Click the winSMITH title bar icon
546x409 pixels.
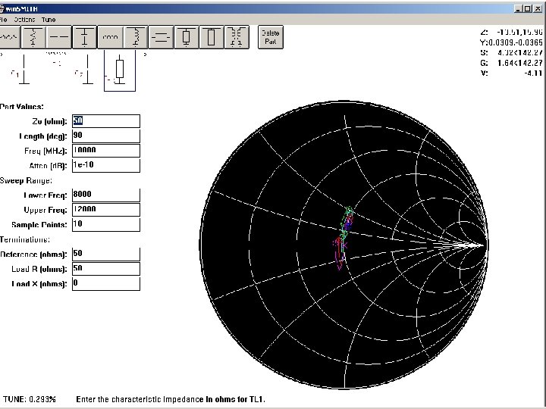[x=2, y=9]
